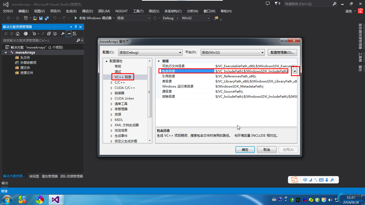
Task: Open the Configuration dropdown showing 活动(Debug)
Action: [150, 52]
